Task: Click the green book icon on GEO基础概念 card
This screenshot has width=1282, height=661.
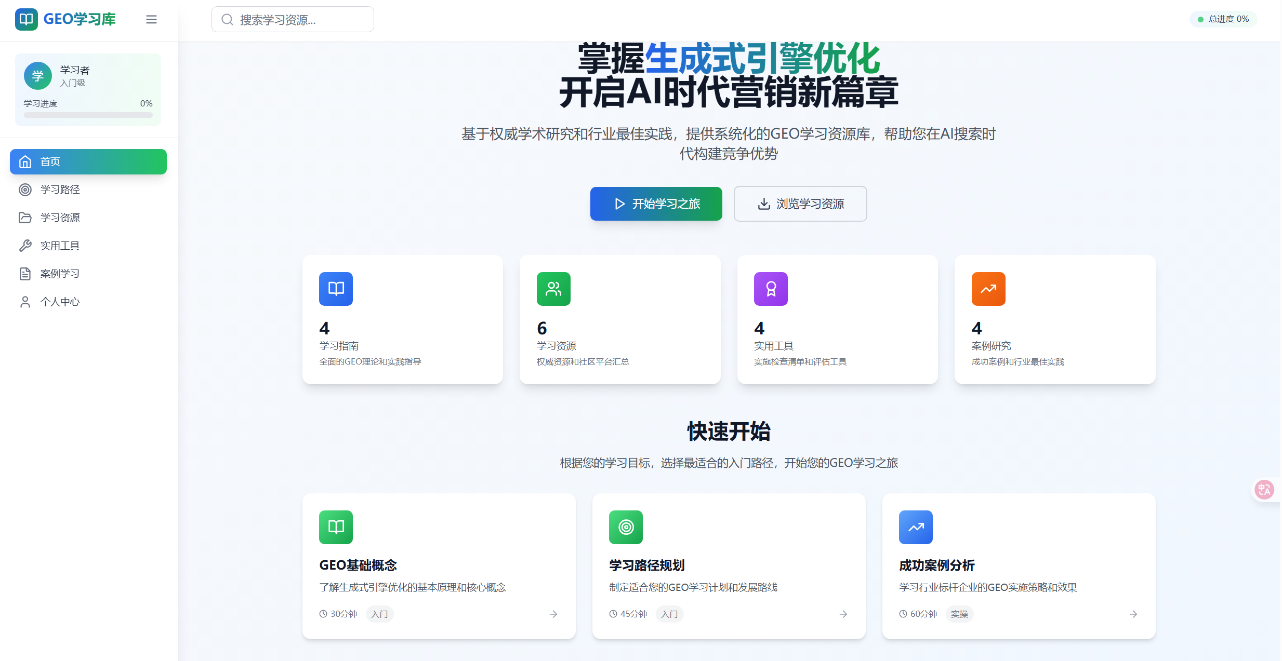Action: (336, 527)
